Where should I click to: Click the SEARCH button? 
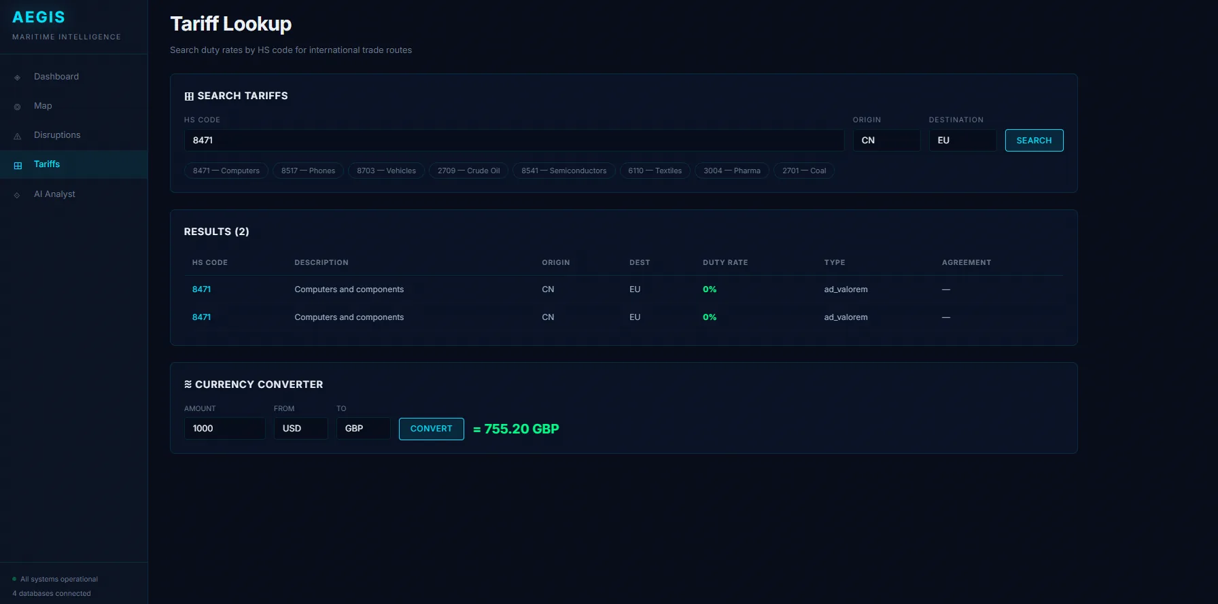tap(1034, 140)
